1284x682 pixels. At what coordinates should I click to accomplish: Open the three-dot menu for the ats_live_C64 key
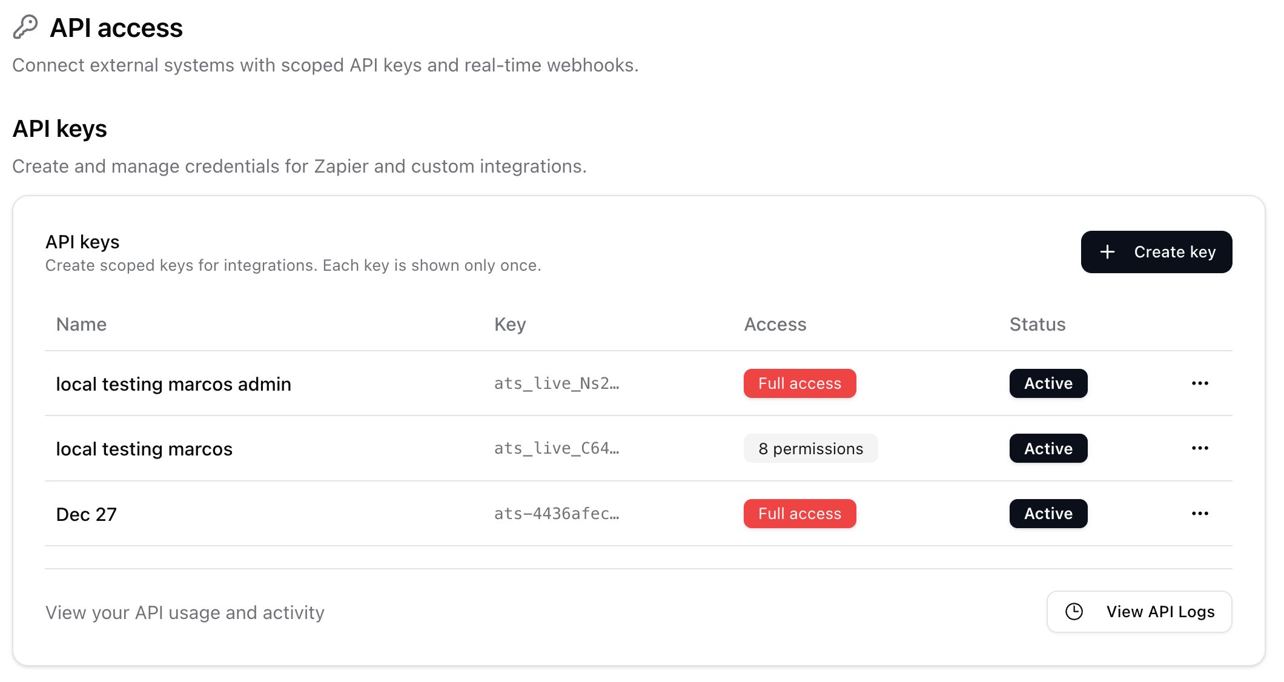pos(1200,448)
